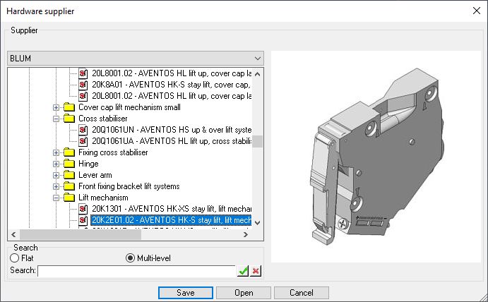The image size is (488, 302).
Task: Expand the Fixing cross stabiliser folder
Action: click(56, 152)
